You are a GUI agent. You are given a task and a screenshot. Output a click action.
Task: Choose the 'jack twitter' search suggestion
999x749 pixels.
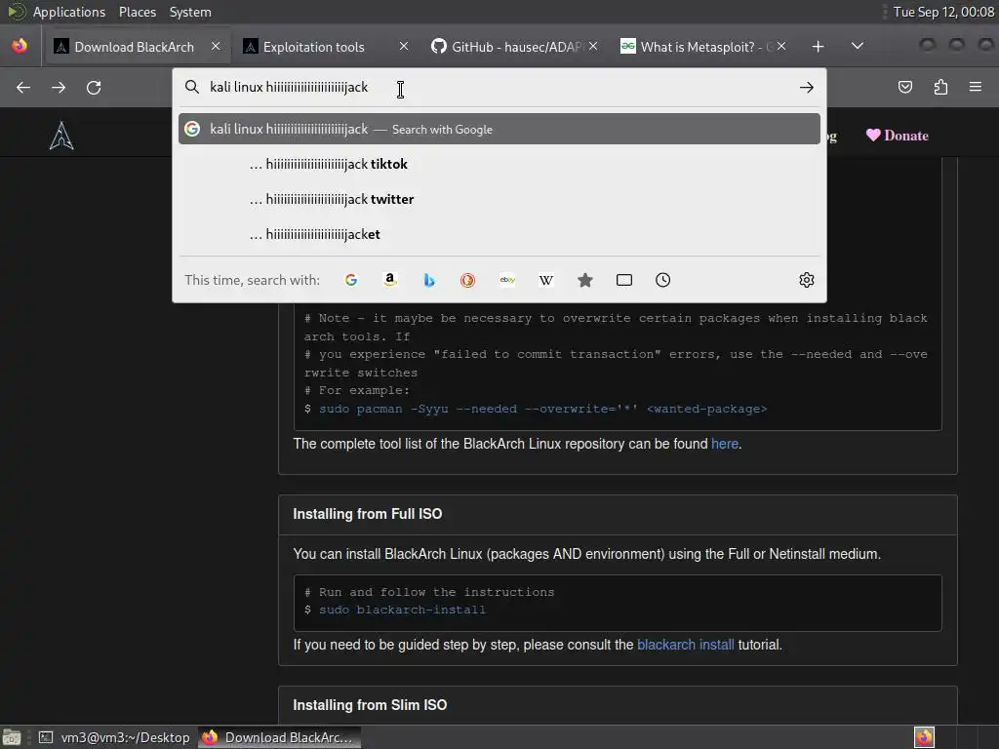[x=499, y=199]
